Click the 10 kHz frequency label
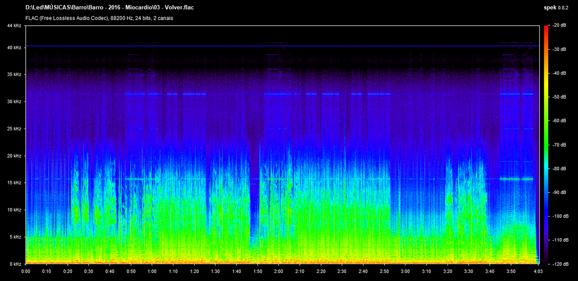This screenshot has width=578, height=281. (x=14, y=210)
